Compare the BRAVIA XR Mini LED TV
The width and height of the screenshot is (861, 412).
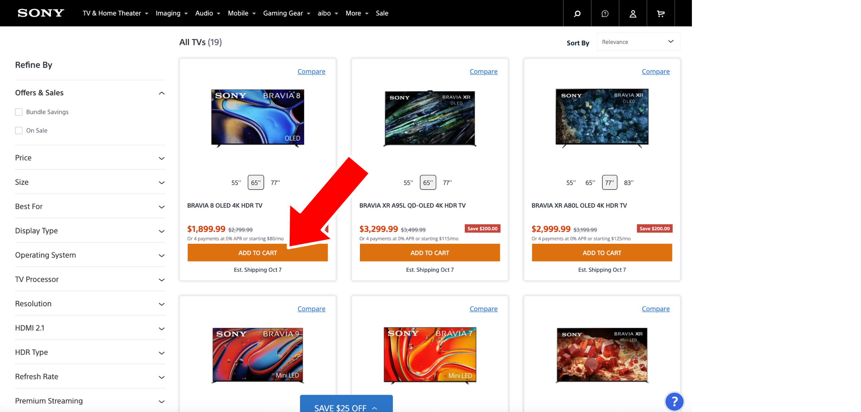[656, 309]
